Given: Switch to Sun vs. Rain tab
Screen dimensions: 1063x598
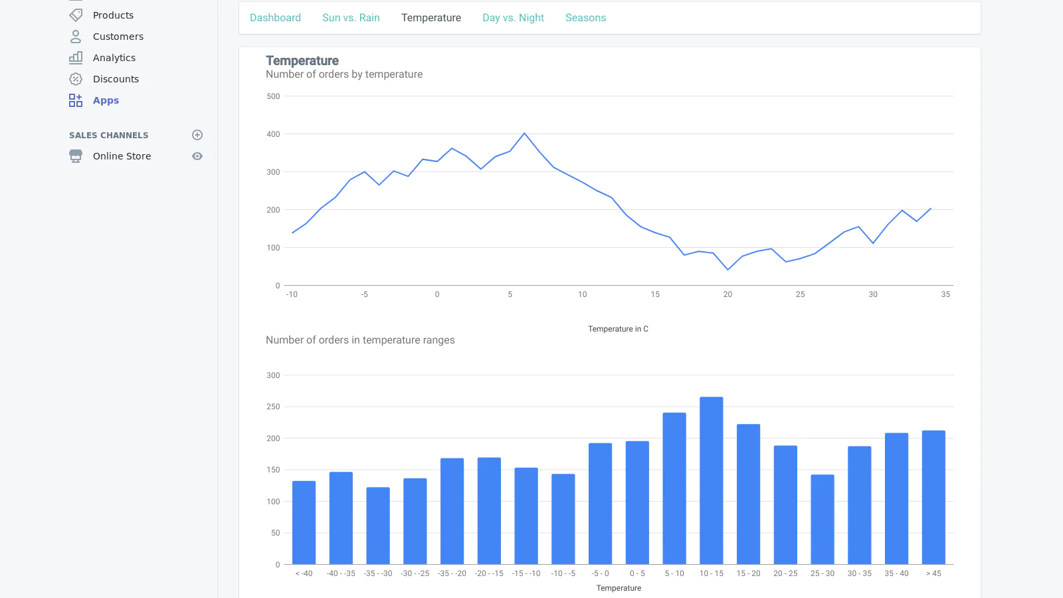Looking at the screenshot, I should pos(351,18).
